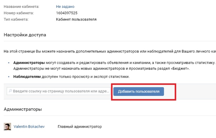
Task: Click the magnifier icon in the search field
Action: (10, 91)
